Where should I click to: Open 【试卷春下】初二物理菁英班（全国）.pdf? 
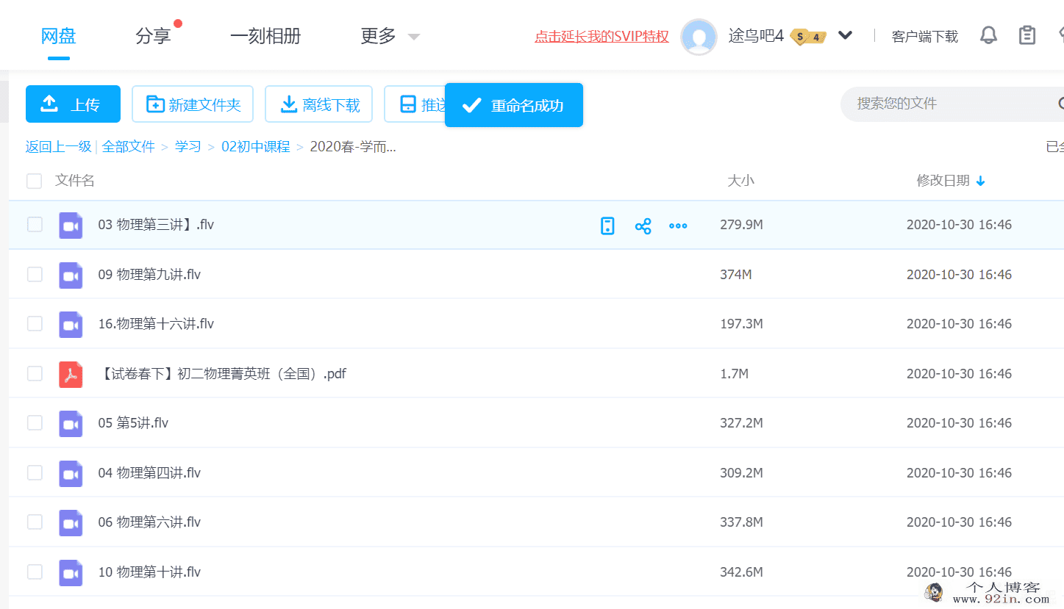coord(222,374)
